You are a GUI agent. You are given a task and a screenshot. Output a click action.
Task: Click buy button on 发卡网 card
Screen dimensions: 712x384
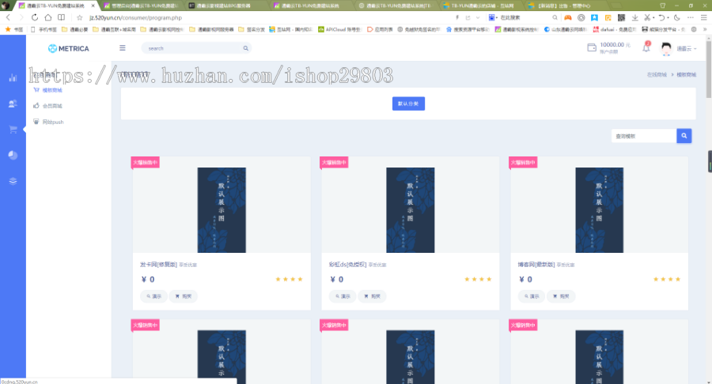coord(184,296)
